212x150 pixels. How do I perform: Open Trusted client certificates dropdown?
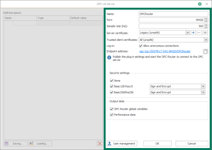[206, 40]
